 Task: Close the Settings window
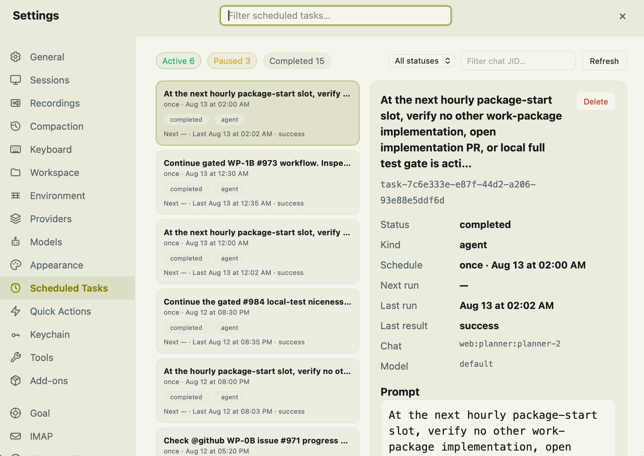[x=622, y=16]
